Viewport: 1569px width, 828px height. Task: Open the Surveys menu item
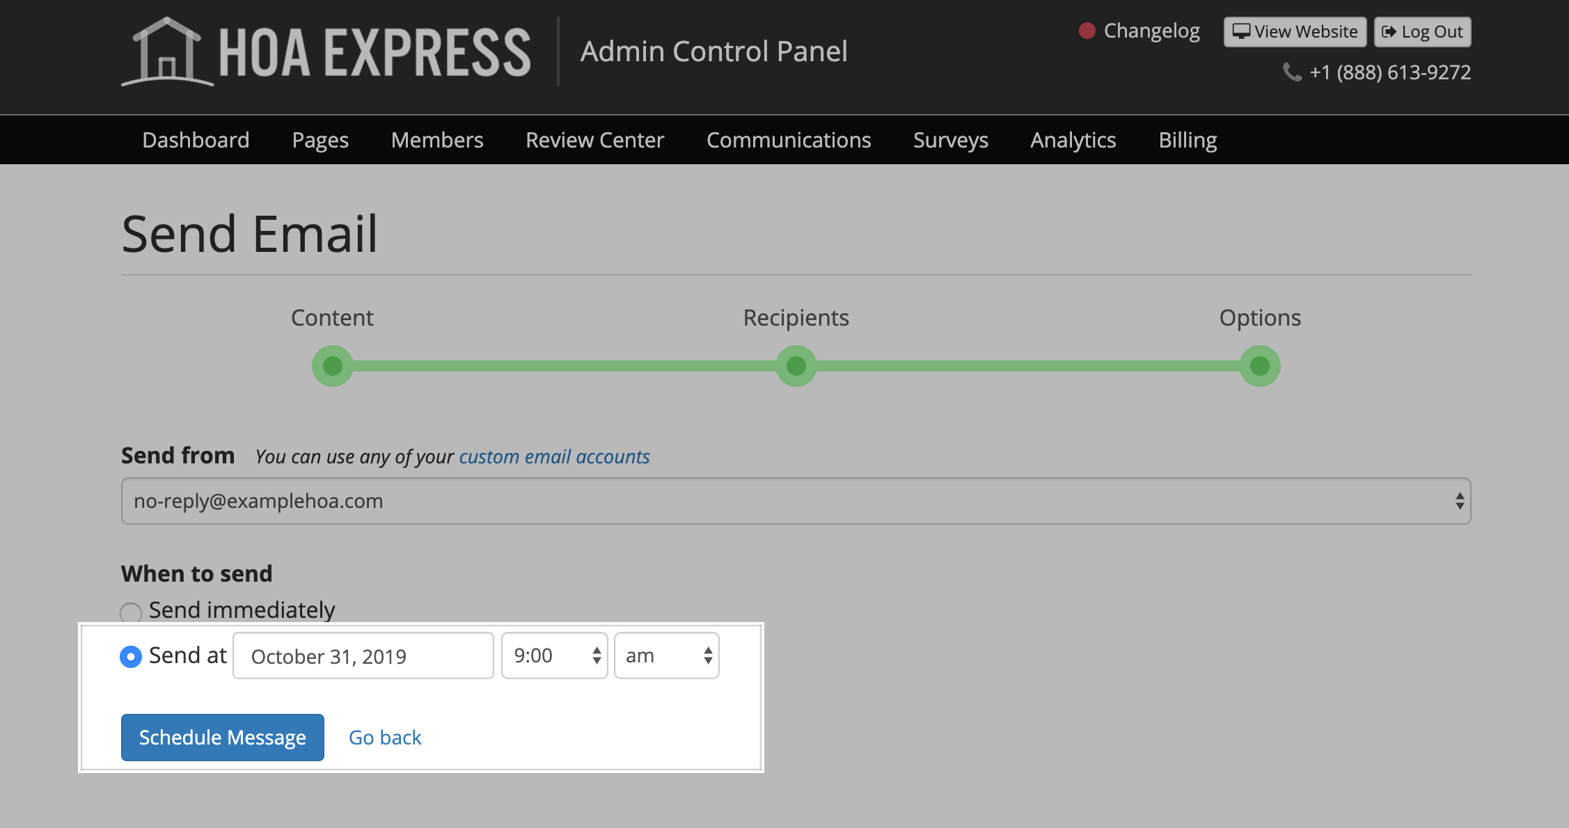pyautogui.click(x=950, y=140)
